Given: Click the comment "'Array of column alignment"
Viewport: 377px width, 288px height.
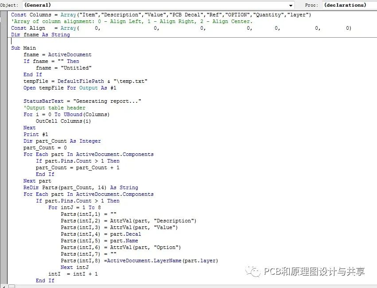Looking at the screenshot, I should (x=132, y=21).
